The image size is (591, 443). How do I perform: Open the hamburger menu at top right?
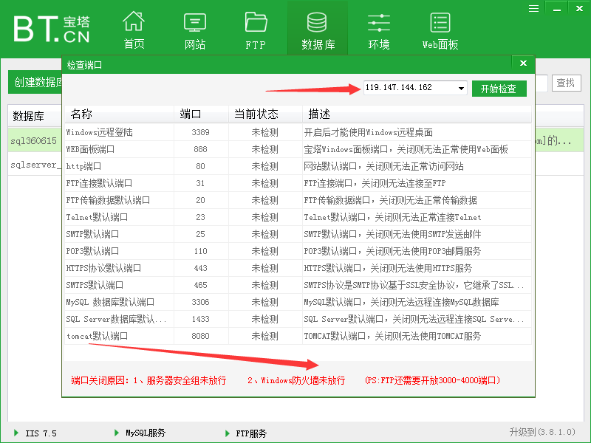point(533,8)
